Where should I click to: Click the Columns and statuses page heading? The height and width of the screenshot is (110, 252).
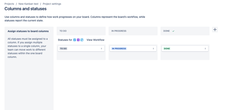coord(25,9)
